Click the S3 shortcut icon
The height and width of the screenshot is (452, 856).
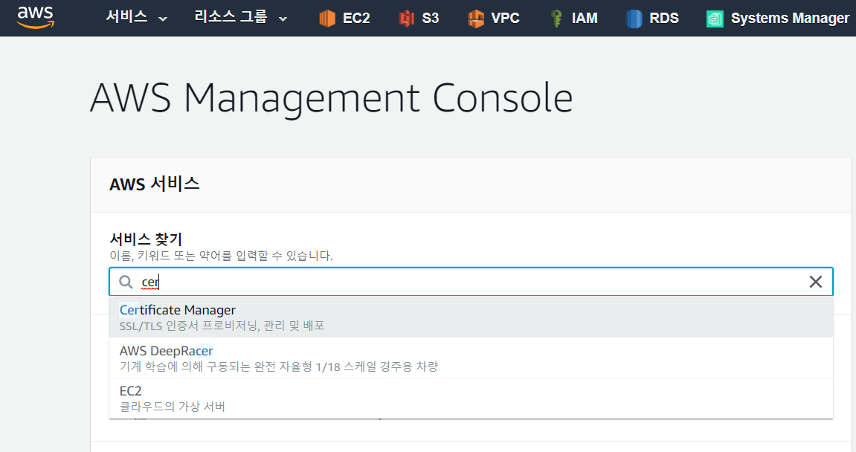pos(407,18)
